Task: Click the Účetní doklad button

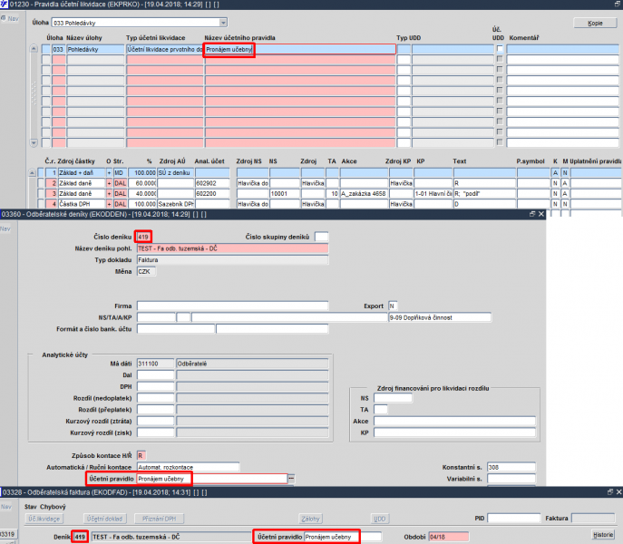Action: [x=105, y=519]
